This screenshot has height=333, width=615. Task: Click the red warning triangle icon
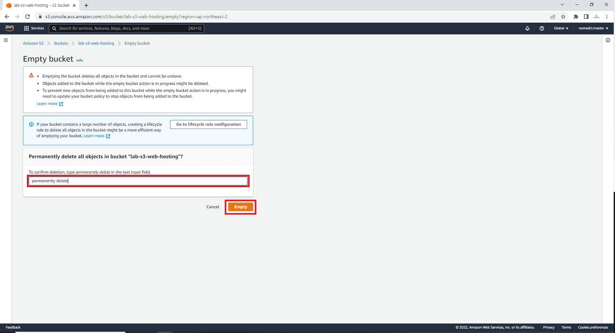[x=31, y=75]
